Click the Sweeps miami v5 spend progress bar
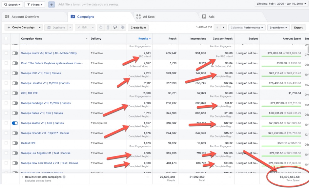Image resolution: width=309 pixels, height=188 pixels. coord(281,56)
